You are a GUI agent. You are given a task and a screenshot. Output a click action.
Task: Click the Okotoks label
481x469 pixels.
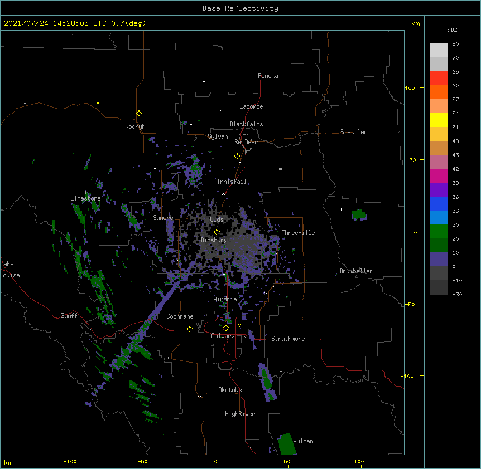click(230, 390)
